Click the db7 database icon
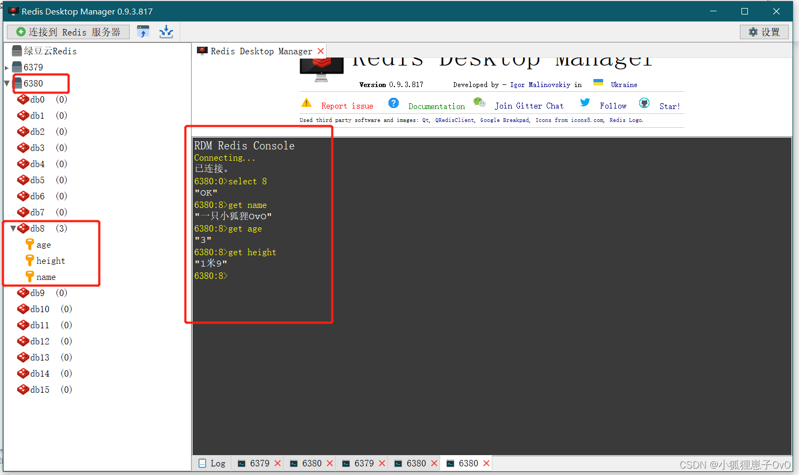799x475 pixels. tap(23, 212)
